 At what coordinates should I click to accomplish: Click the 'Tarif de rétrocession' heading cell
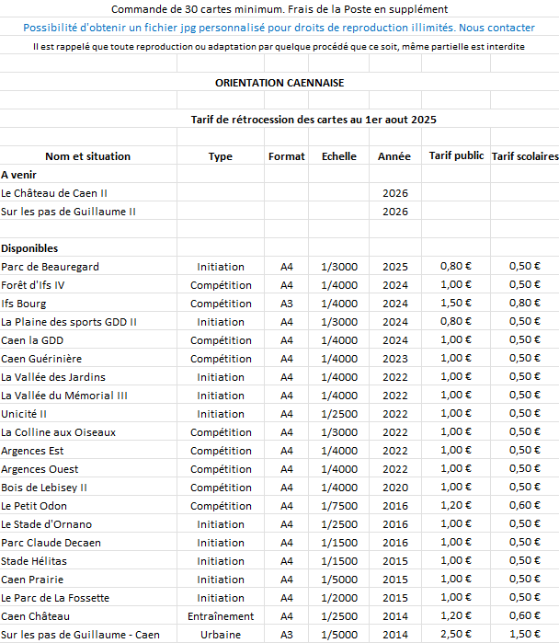pyautogui.click(x=313, y=120)
